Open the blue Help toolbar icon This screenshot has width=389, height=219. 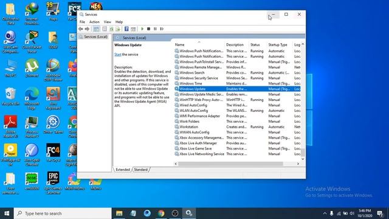[126, 29]
